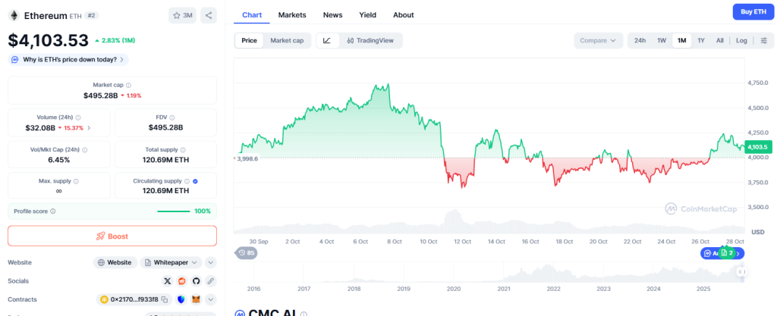The width and height of the screenshot is (777, 316).
Task: Toggle the Log scale option
Action: [x=741, y=40]
